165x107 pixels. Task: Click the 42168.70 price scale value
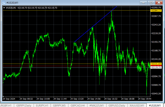tap(156, 50)
